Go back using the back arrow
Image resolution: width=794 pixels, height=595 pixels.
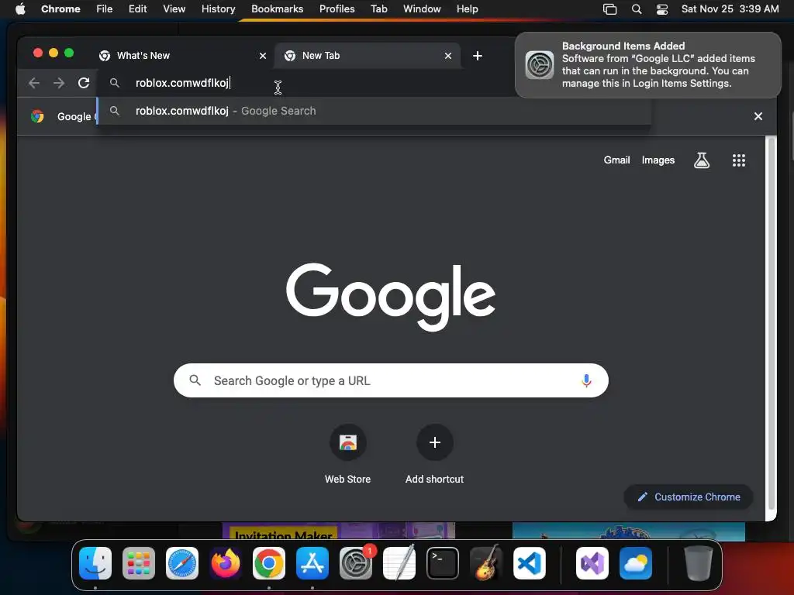pyautogui.click(x=34, y=83)
